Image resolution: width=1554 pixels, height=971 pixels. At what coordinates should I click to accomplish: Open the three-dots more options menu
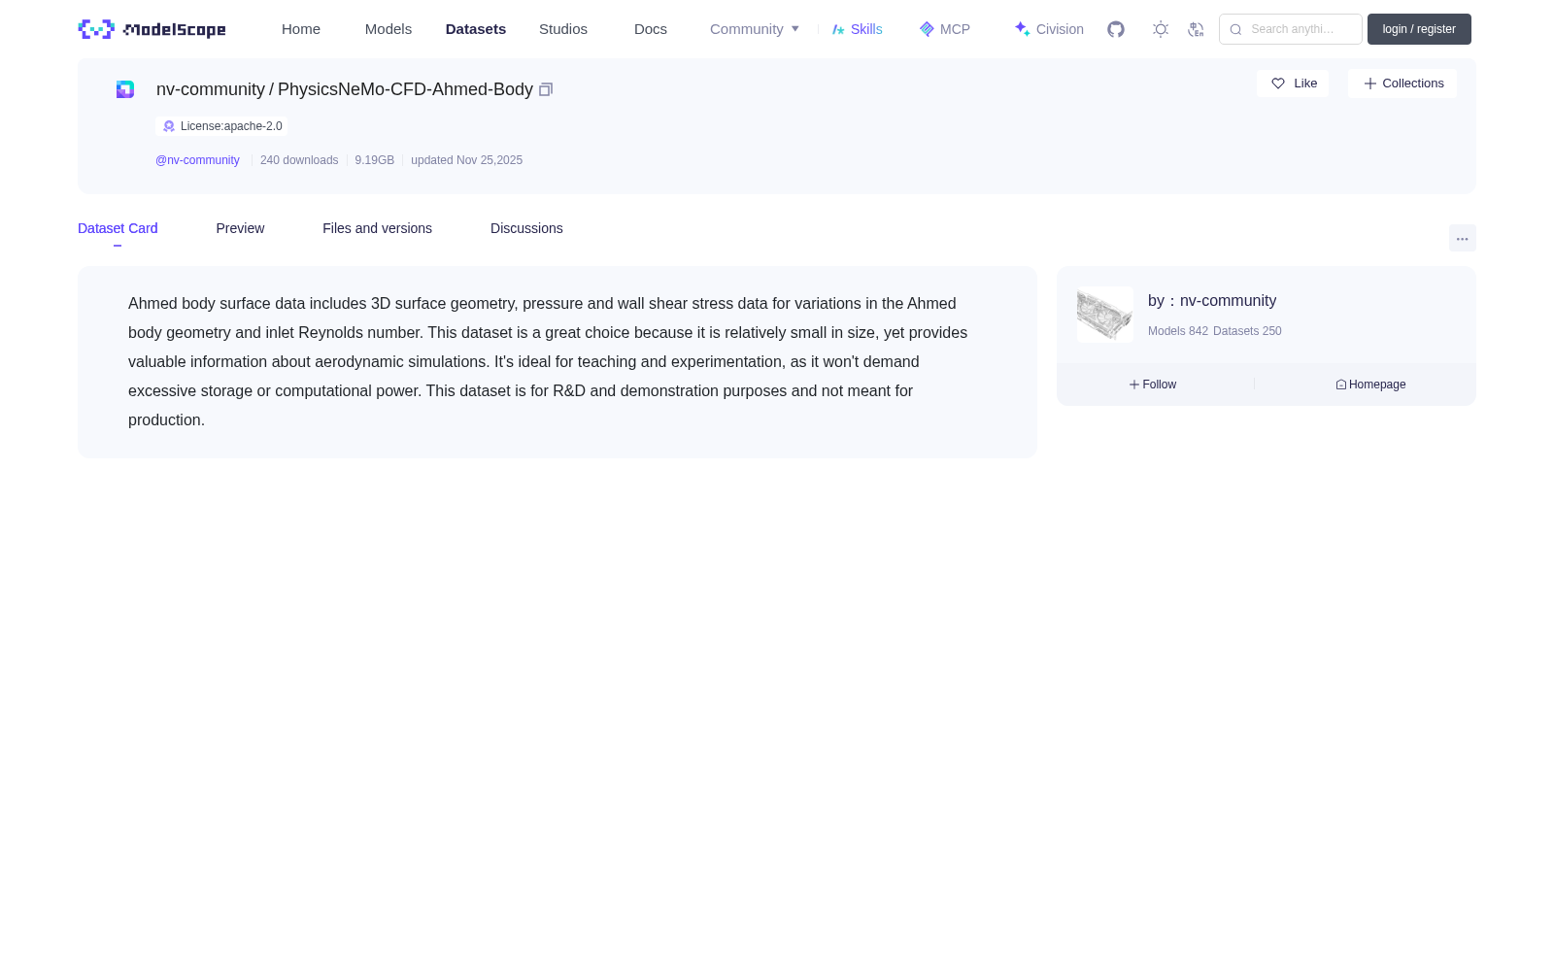[1463, 238]
